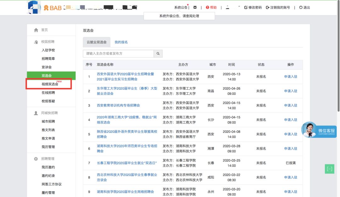Open 视频双选会 in the sidebar
This screenshot has width=340, height=197.
pos(50,84)
